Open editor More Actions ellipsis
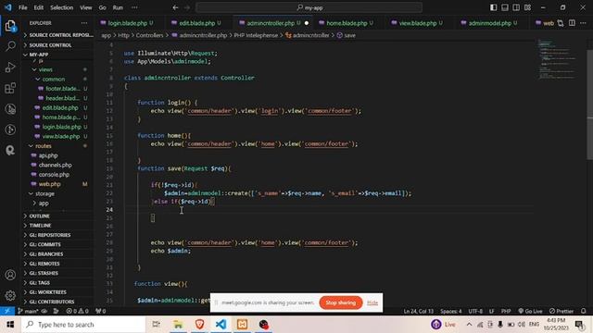This screenshot has height=333, width=593. click(x=583, y=23)
